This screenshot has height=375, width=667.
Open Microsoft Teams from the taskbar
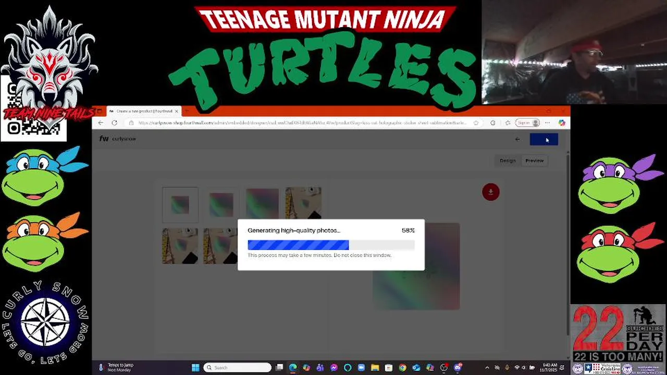320,368
